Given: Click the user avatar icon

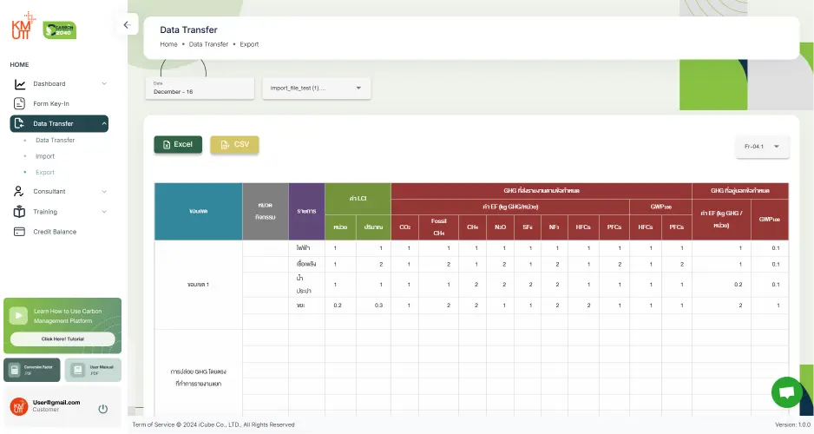Looking at the screenshot, I should [x=19, y=406].
